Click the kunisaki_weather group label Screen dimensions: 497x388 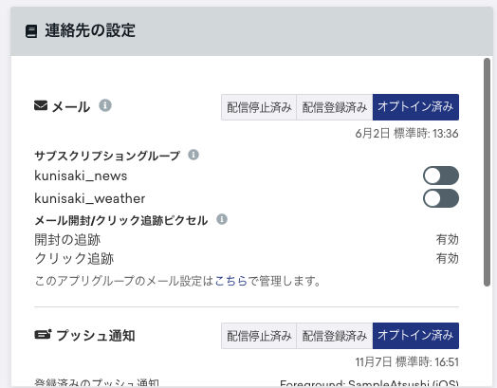point(90,198)
